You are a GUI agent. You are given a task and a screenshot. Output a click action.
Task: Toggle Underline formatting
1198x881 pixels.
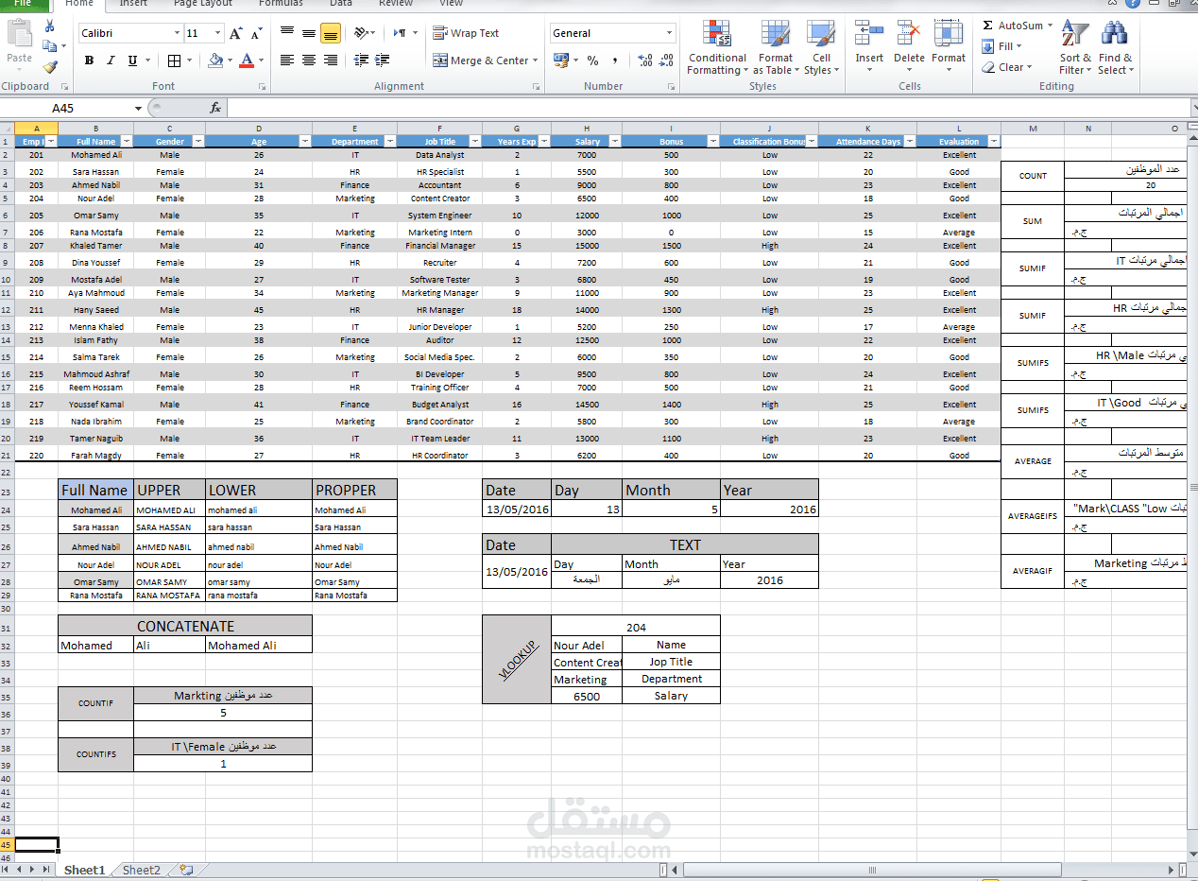[x=133, y=60]
